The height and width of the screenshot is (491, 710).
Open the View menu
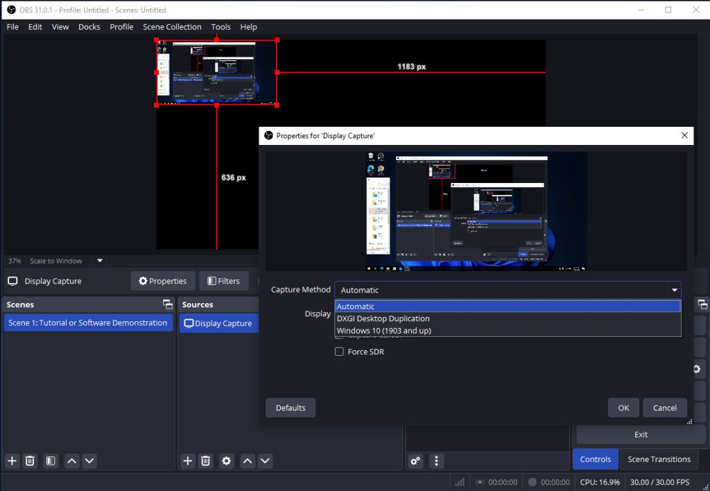pyautogui.click(x=60, y=27)
